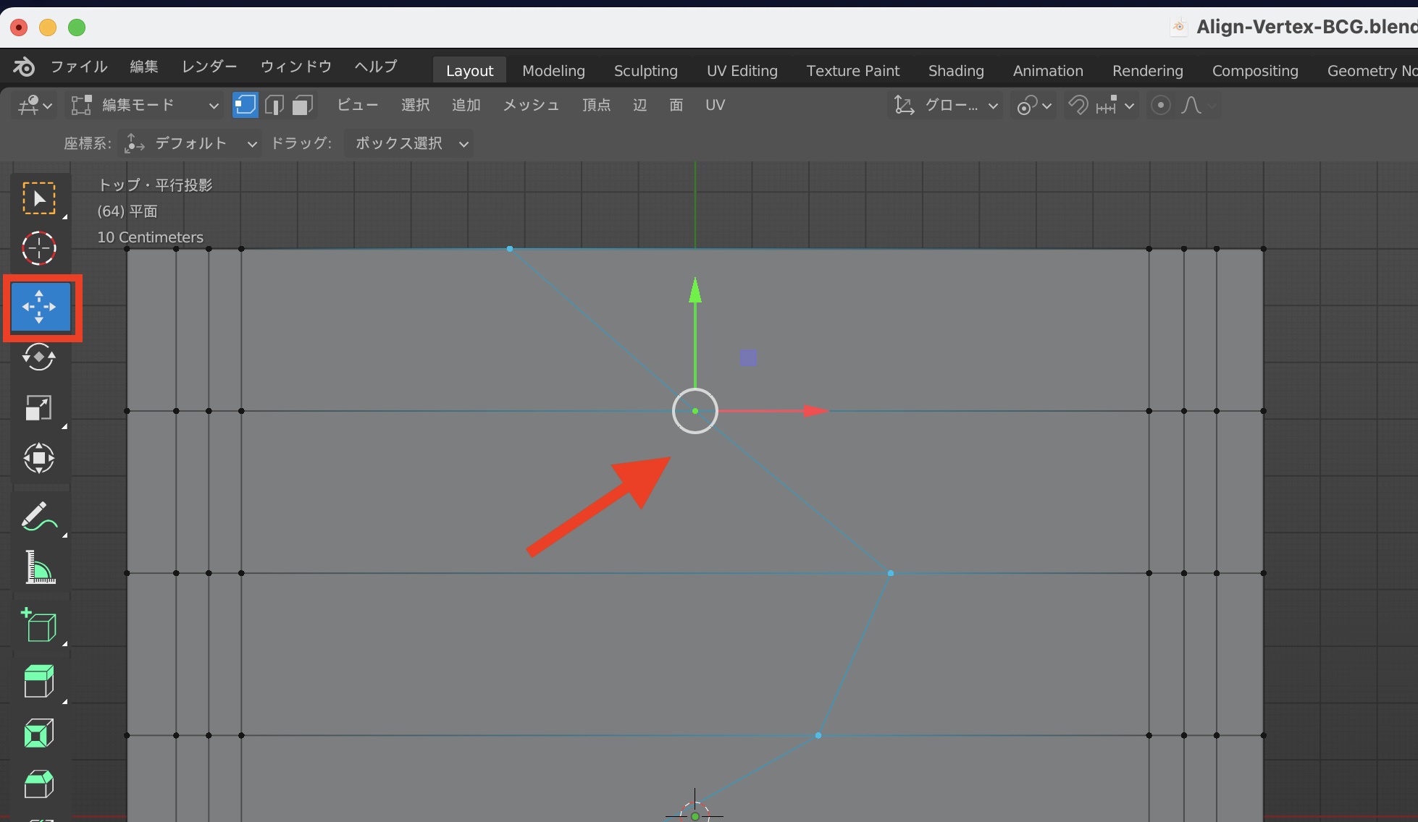The height and width of the screenshot is (822, 1418).
Task: Select the Transform tool
Action: tap(39, 458)
